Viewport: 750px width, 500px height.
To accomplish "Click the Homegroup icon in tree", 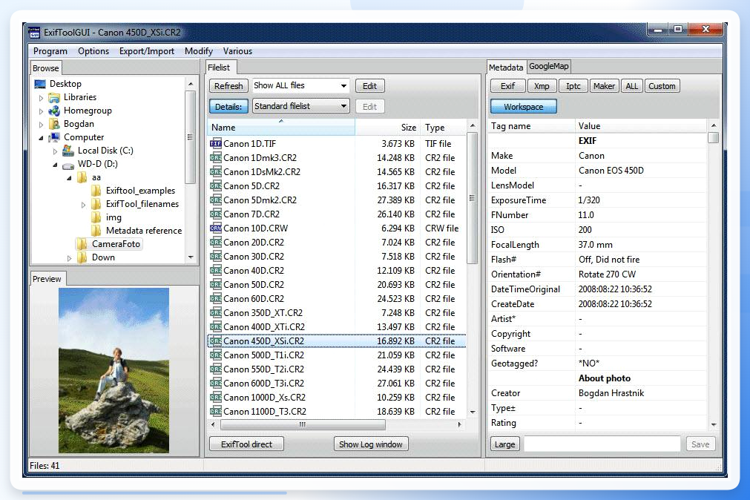I will click(55, 111).
